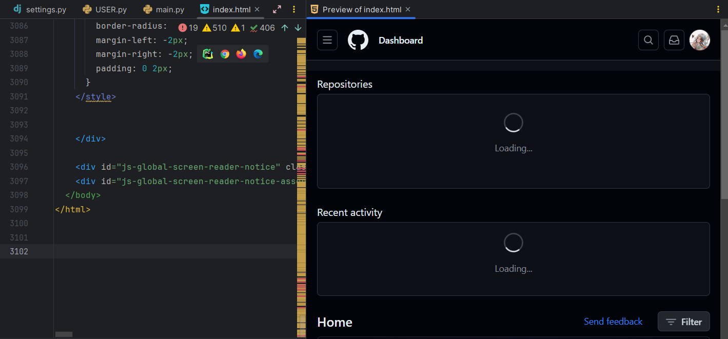Go to previous highlighted error arrow

tap(285, 28)
